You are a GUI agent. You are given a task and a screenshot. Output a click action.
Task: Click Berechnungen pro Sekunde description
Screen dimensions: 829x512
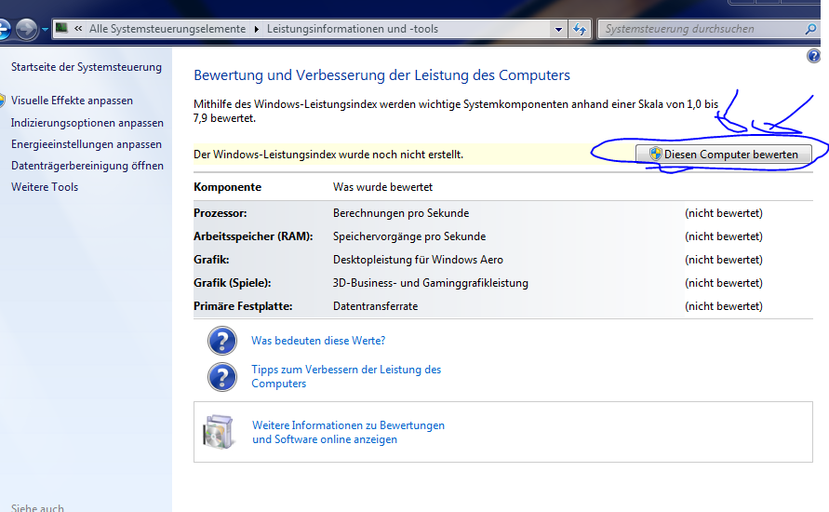point(401,213)
